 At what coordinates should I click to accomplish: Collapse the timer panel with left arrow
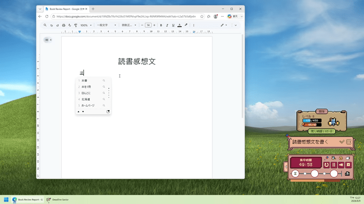pos(286,166)
